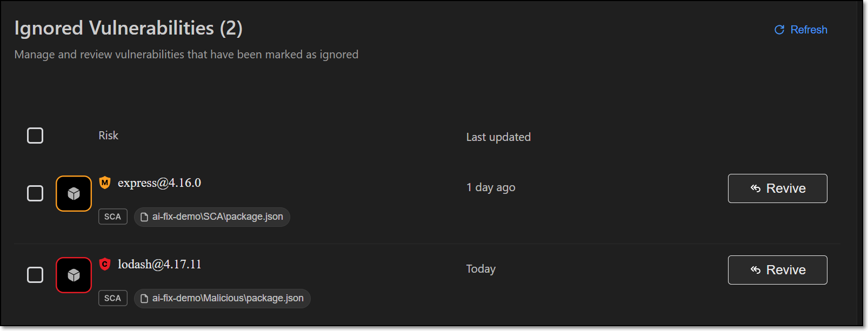This screenshot has width=868, height=331.
Task: Open ai-fix-demo\Malicious\package.json file chip
Action: pos(222,299)
